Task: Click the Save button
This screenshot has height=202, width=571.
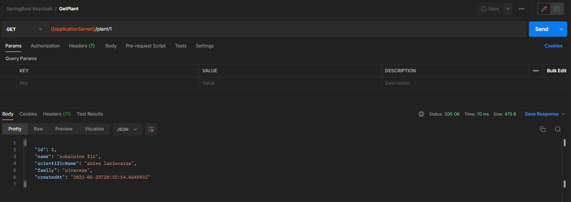Action: point(490,9)
